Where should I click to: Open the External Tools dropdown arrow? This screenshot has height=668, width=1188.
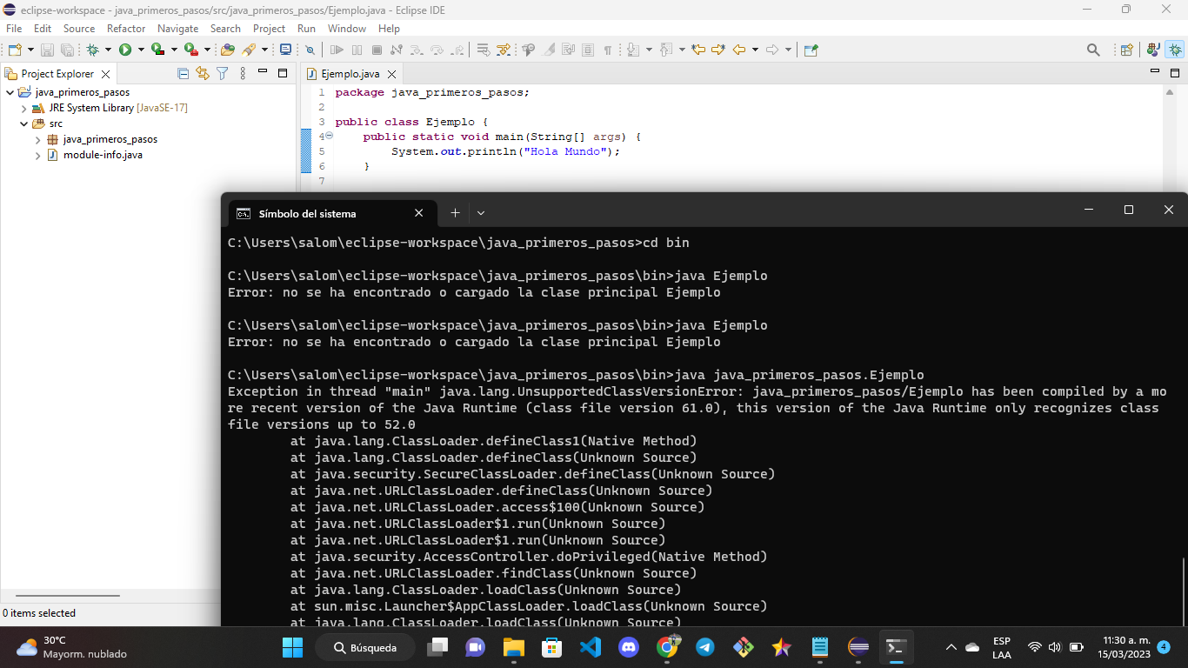[x=207, y=50]
